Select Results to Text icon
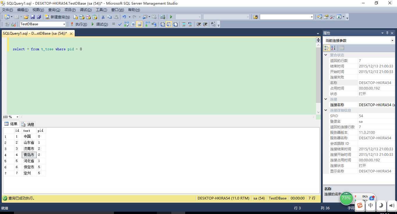This screenshot has height=214, width=397. 162,24
